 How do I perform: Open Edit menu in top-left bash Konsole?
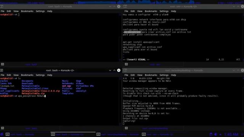[x=9, y=11]
